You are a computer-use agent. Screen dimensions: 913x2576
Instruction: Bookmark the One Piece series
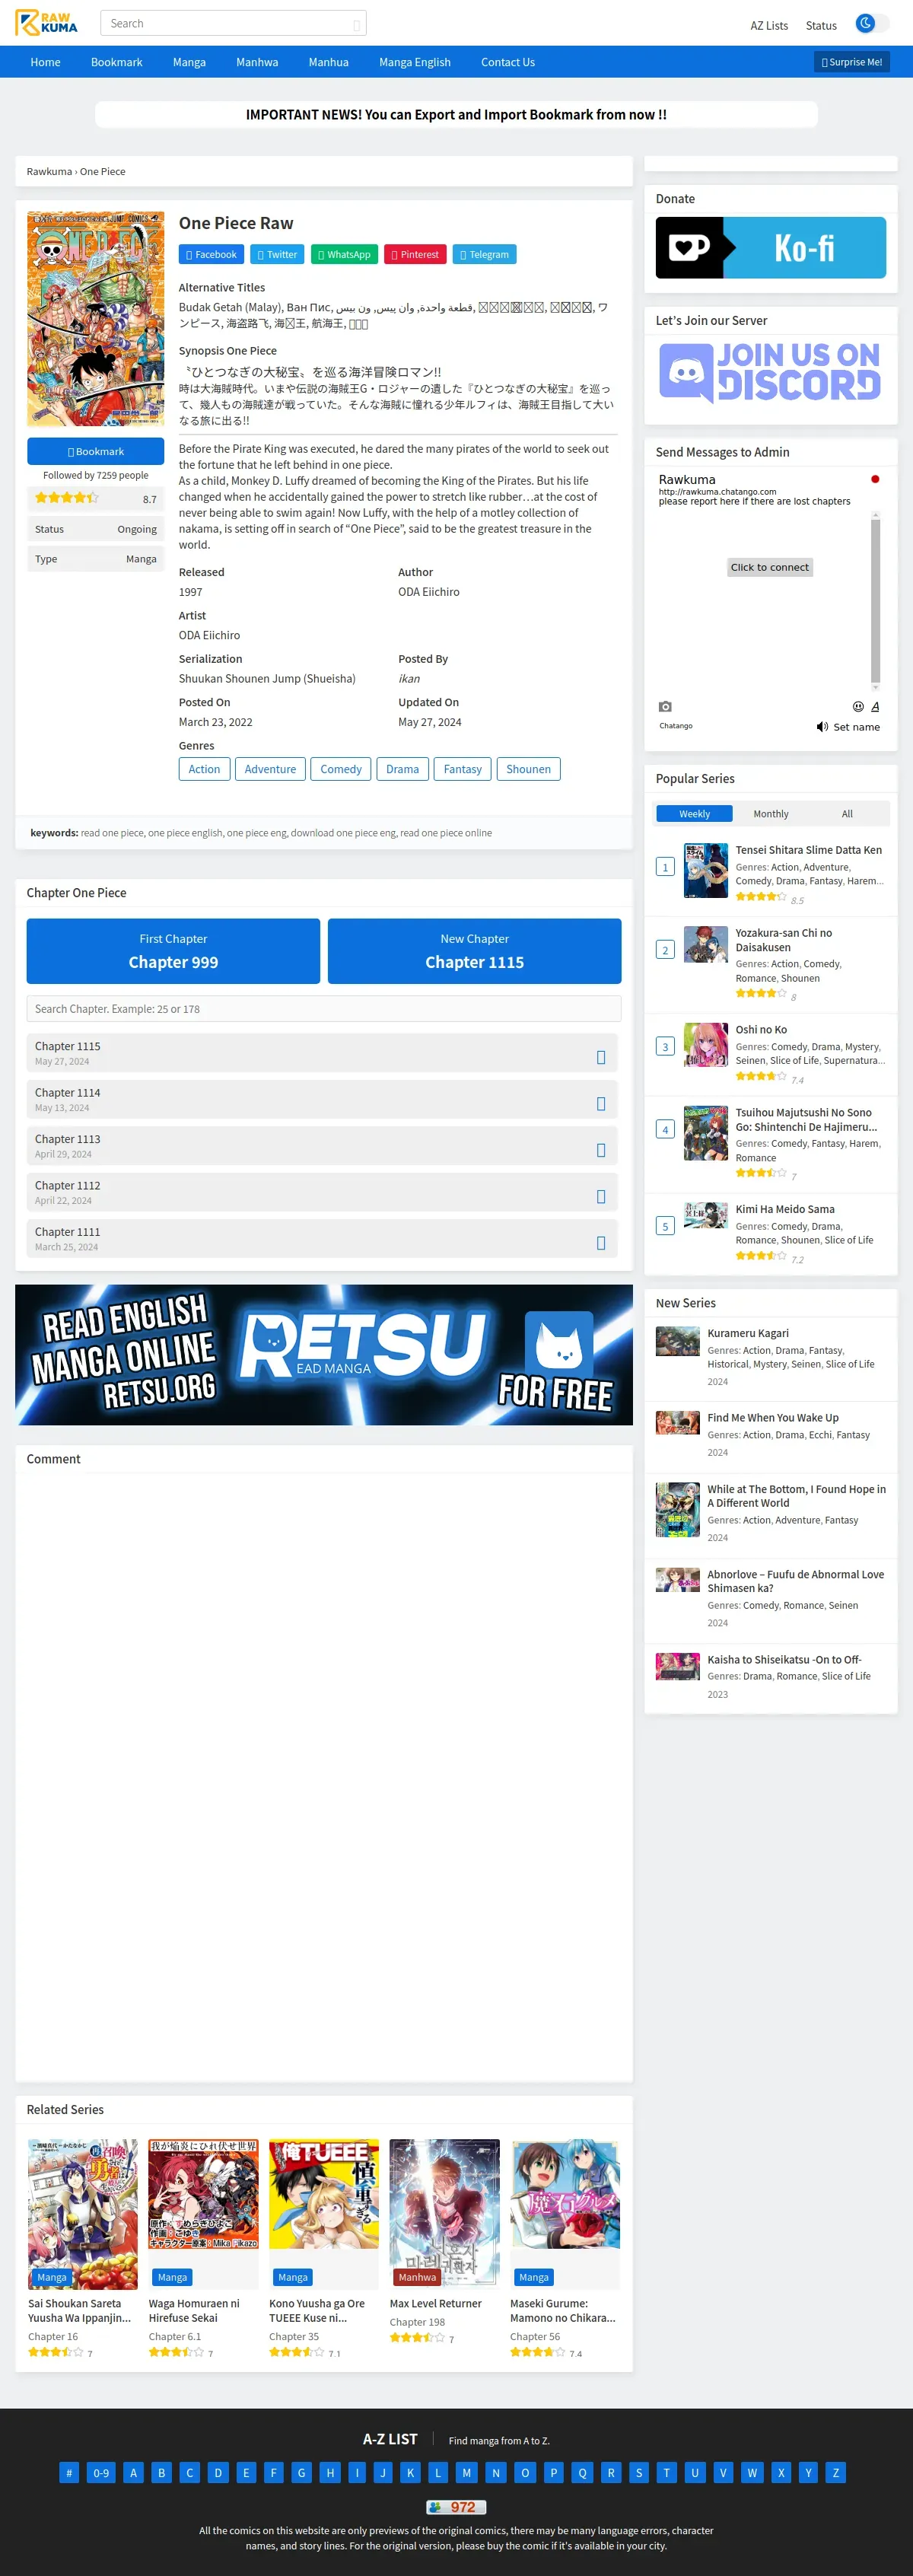(x=95, y=451)
